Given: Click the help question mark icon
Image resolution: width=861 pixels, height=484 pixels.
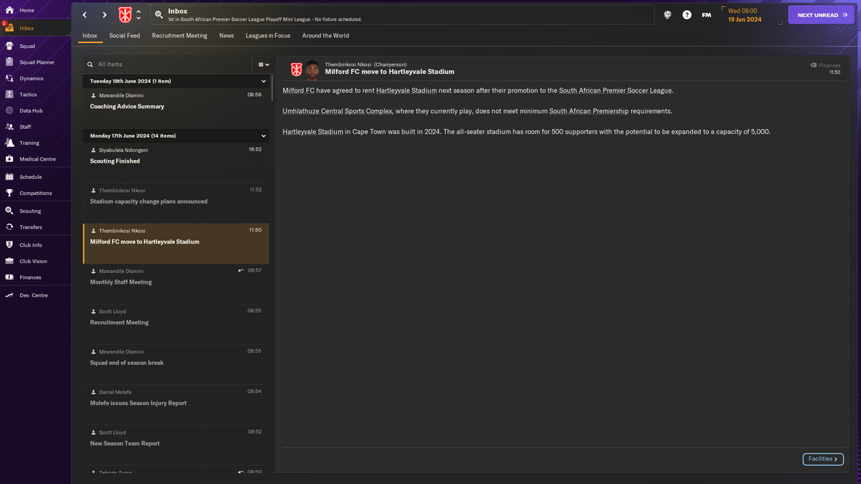Looking at the screenshot, I should click(x=687, y=15).
